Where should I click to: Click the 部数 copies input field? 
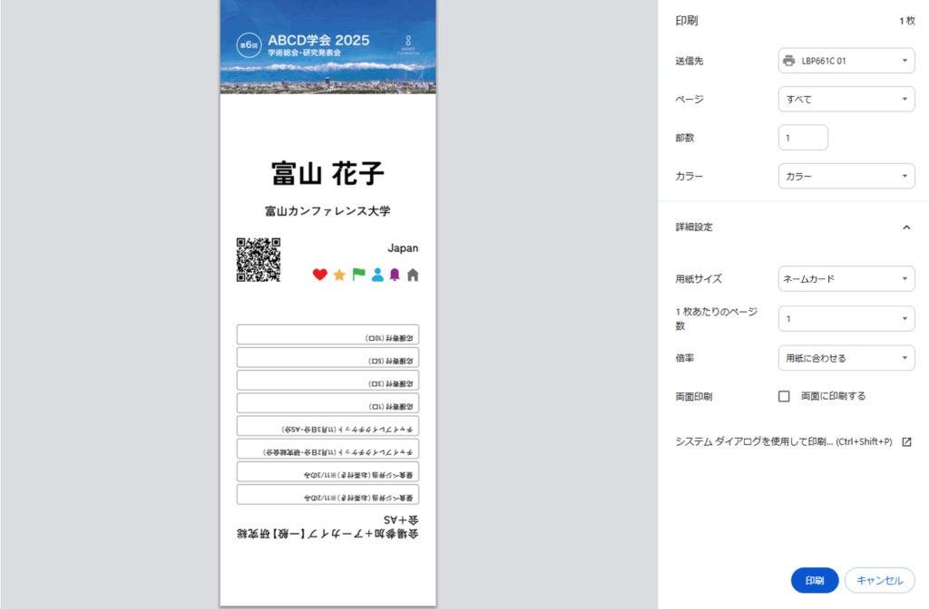point(803,138)
